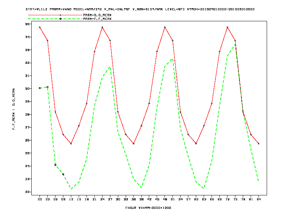Click y-axis tick label 32
The height and width of the screenshot is (217, 282).
click(x=27, y=63)
